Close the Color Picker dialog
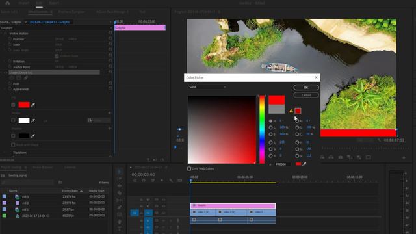The image size is (416, 234). click(x=316, y=77)
